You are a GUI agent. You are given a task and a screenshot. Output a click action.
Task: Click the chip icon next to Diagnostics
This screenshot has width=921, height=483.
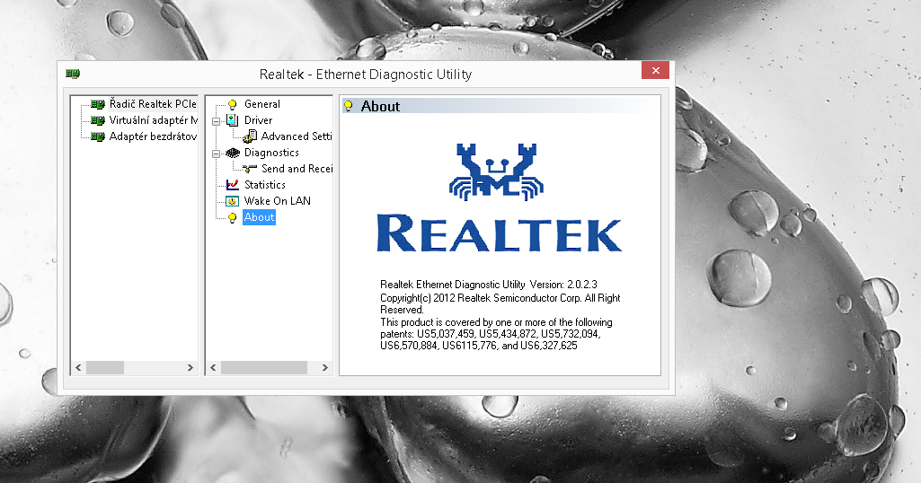233,153
